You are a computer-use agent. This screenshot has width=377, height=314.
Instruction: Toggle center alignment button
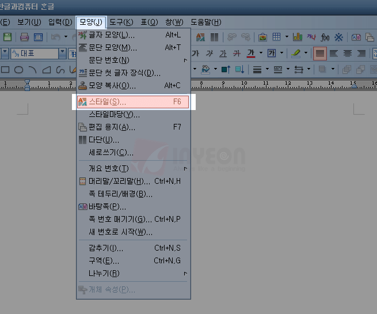[348, 53]
